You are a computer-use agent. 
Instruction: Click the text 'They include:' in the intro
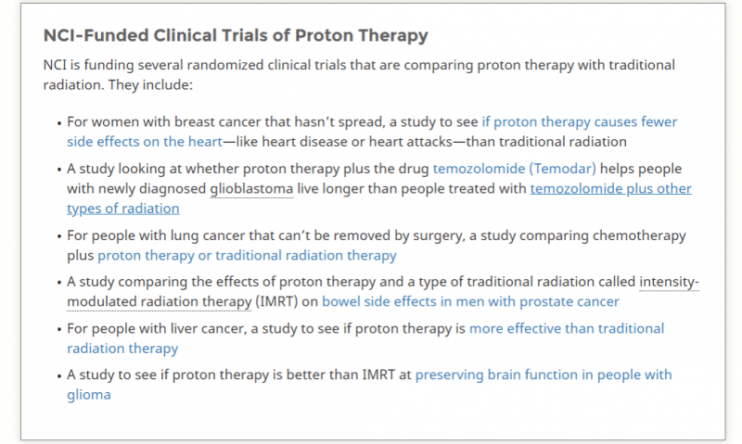(x=150, y=85)
